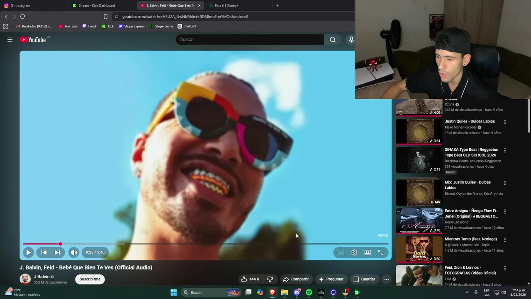
Task: Open Discord from the taskbar
Action: (x=297, y=292)
